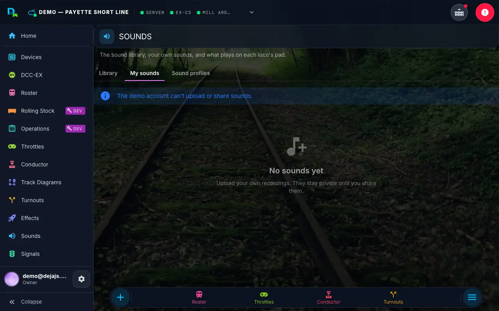This screenshot has width=499, height=311.
Task: Open the bottom bar hamburger menu
Action: 472,297
